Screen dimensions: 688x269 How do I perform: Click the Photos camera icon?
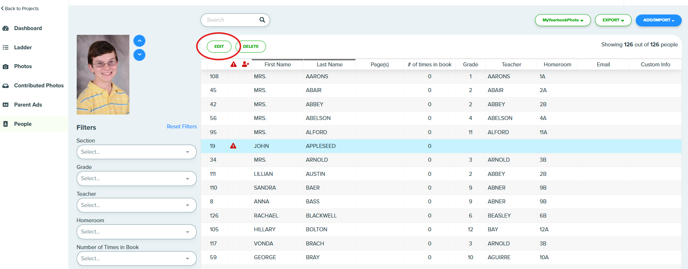pos(5,67)
